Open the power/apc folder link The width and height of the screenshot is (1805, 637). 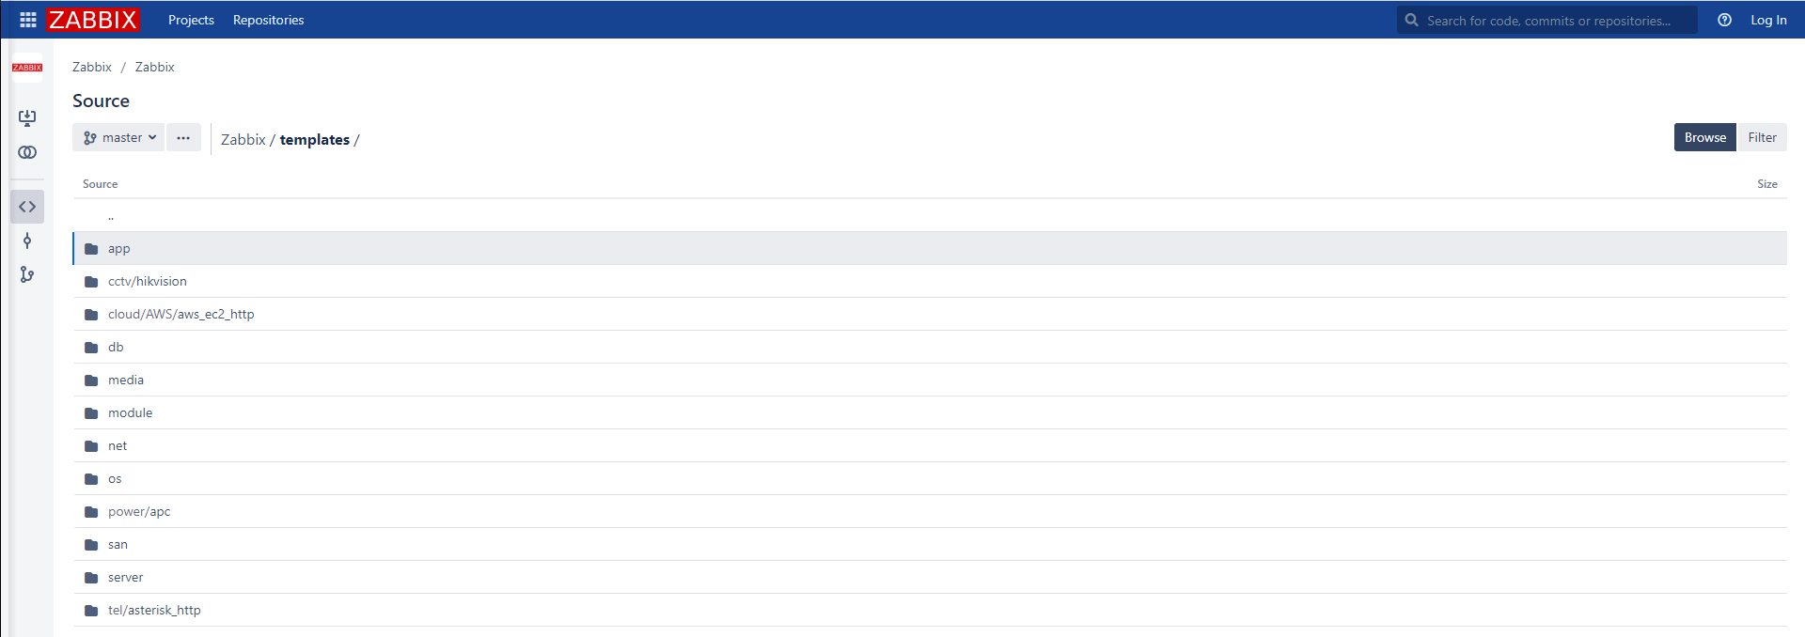click(139, 511)
